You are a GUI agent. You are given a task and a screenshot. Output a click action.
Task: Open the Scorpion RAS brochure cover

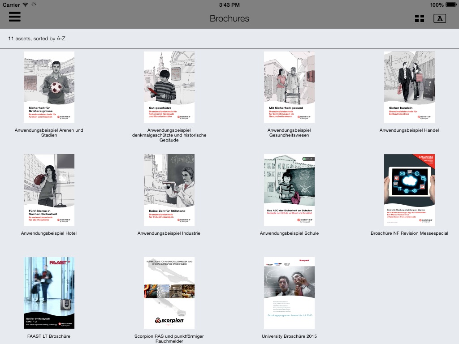[169, 293]
